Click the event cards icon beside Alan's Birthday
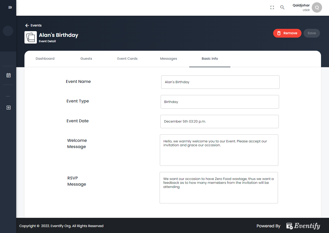 [30, 37]
